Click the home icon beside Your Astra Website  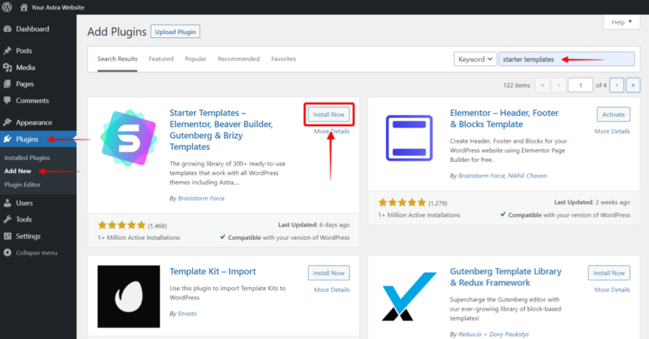[x=24, y=8]
